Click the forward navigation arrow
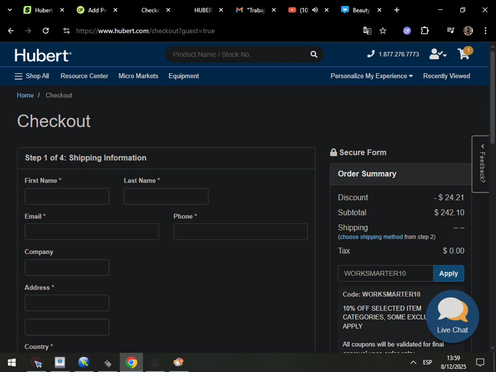The height and width of the screenshot is (372, 496). point(28,31)
